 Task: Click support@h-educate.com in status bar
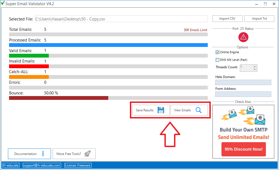(x=42, y=165)
